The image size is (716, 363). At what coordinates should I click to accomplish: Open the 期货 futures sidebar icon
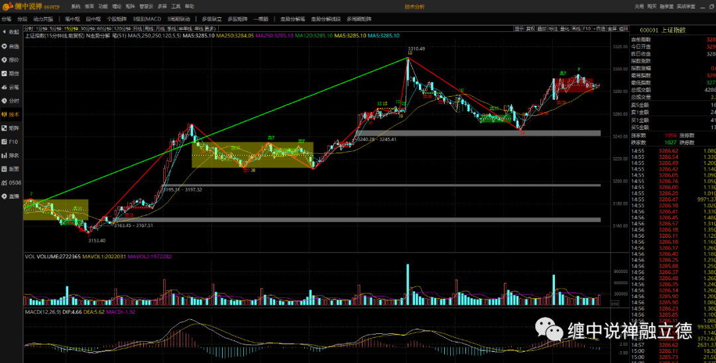coord(11,74)
